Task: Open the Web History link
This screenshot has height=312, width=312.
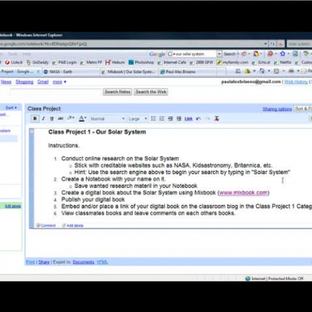Action: pos(296,82)
